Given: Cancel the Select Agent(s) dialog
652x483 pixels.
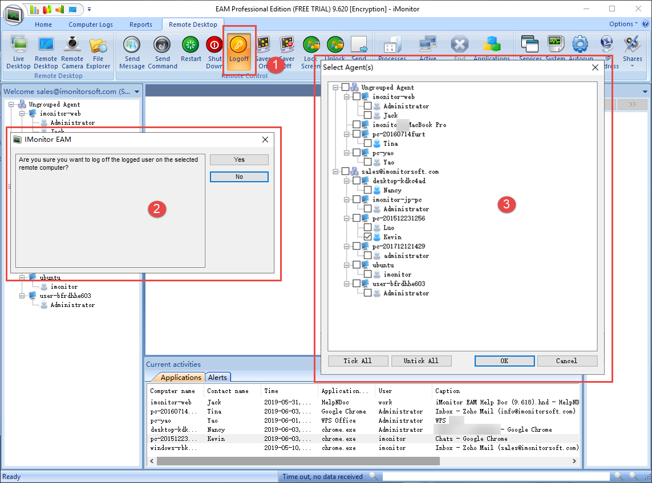Looking at the screenshot, I should [567, 361].
